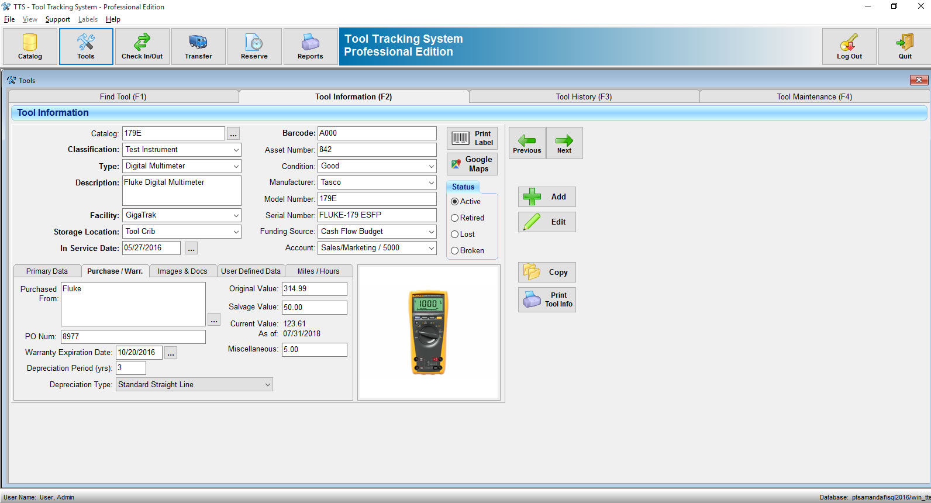Click into the Serial Number field

pos(377,215)
